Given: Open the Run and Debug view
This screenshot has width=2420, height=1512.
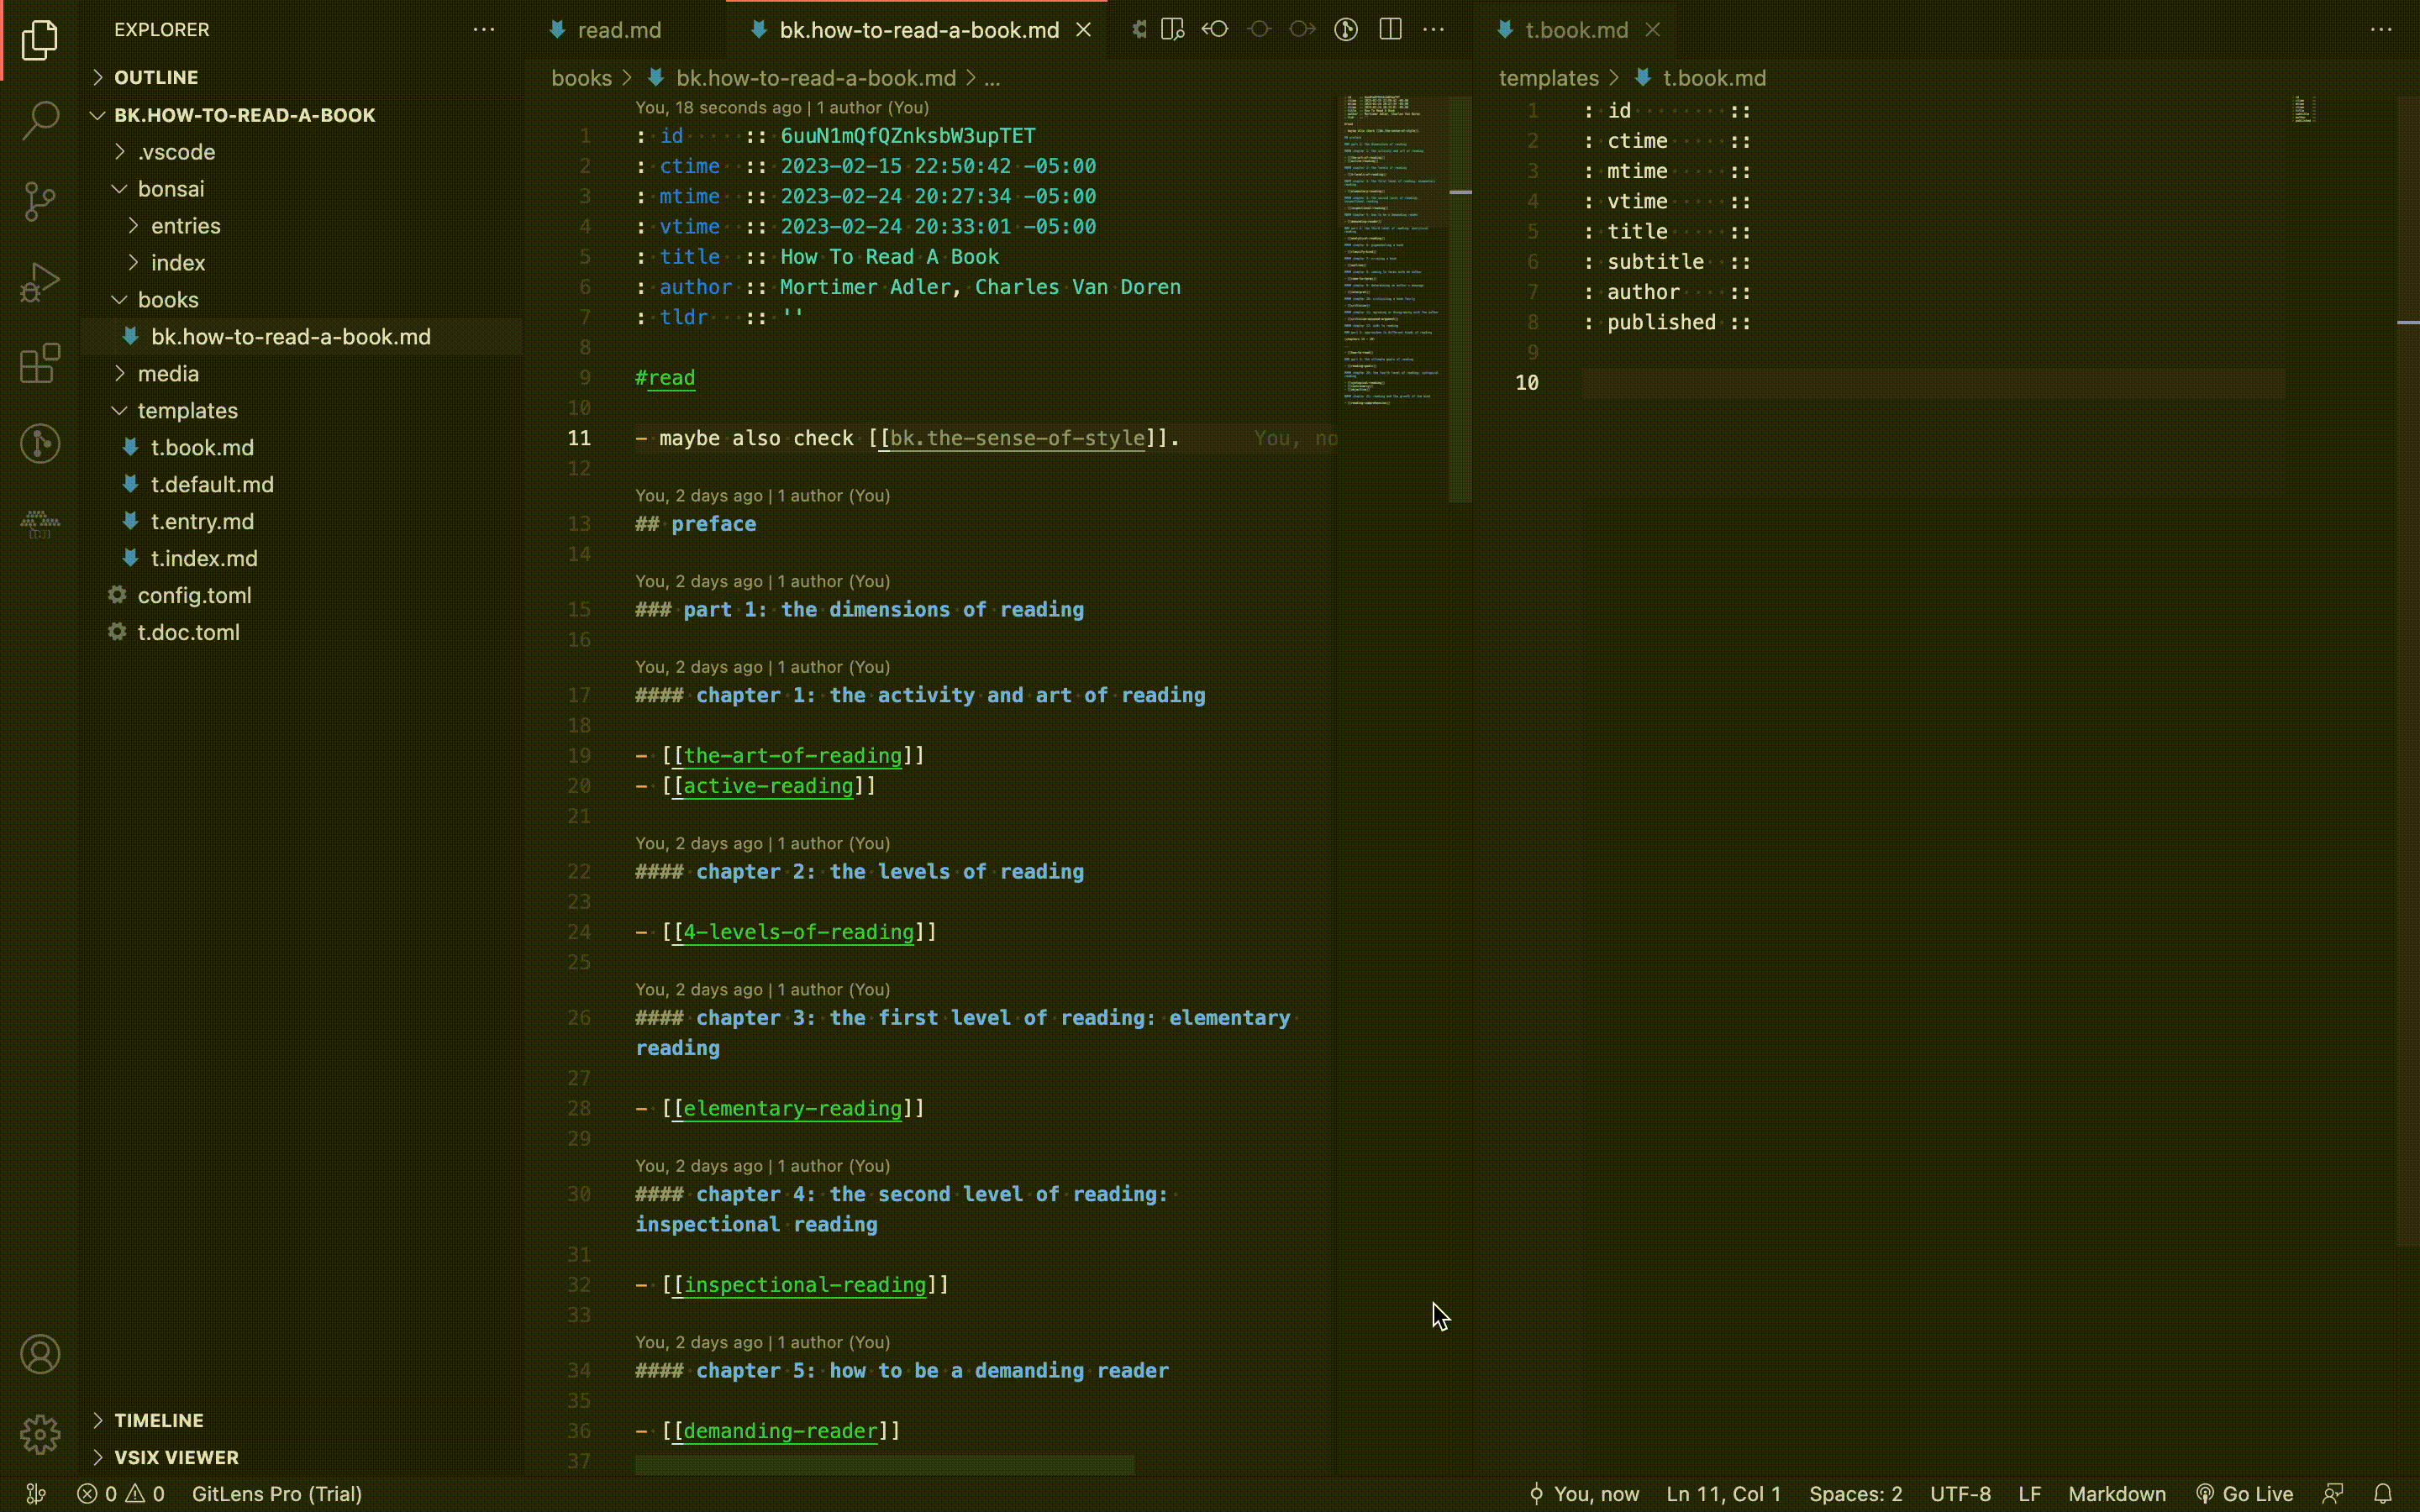Looking at the screenshot, I should (40, 282).
